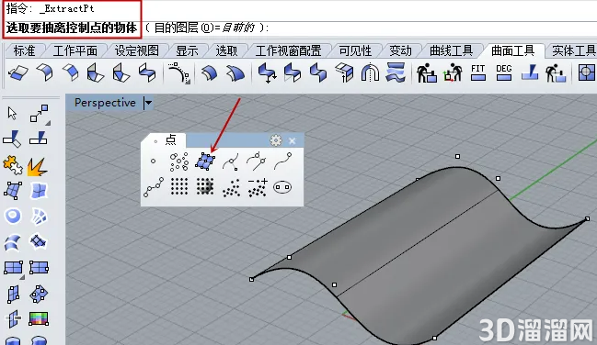
Task: Open the 变动 tab
Action: pos(400,50)
